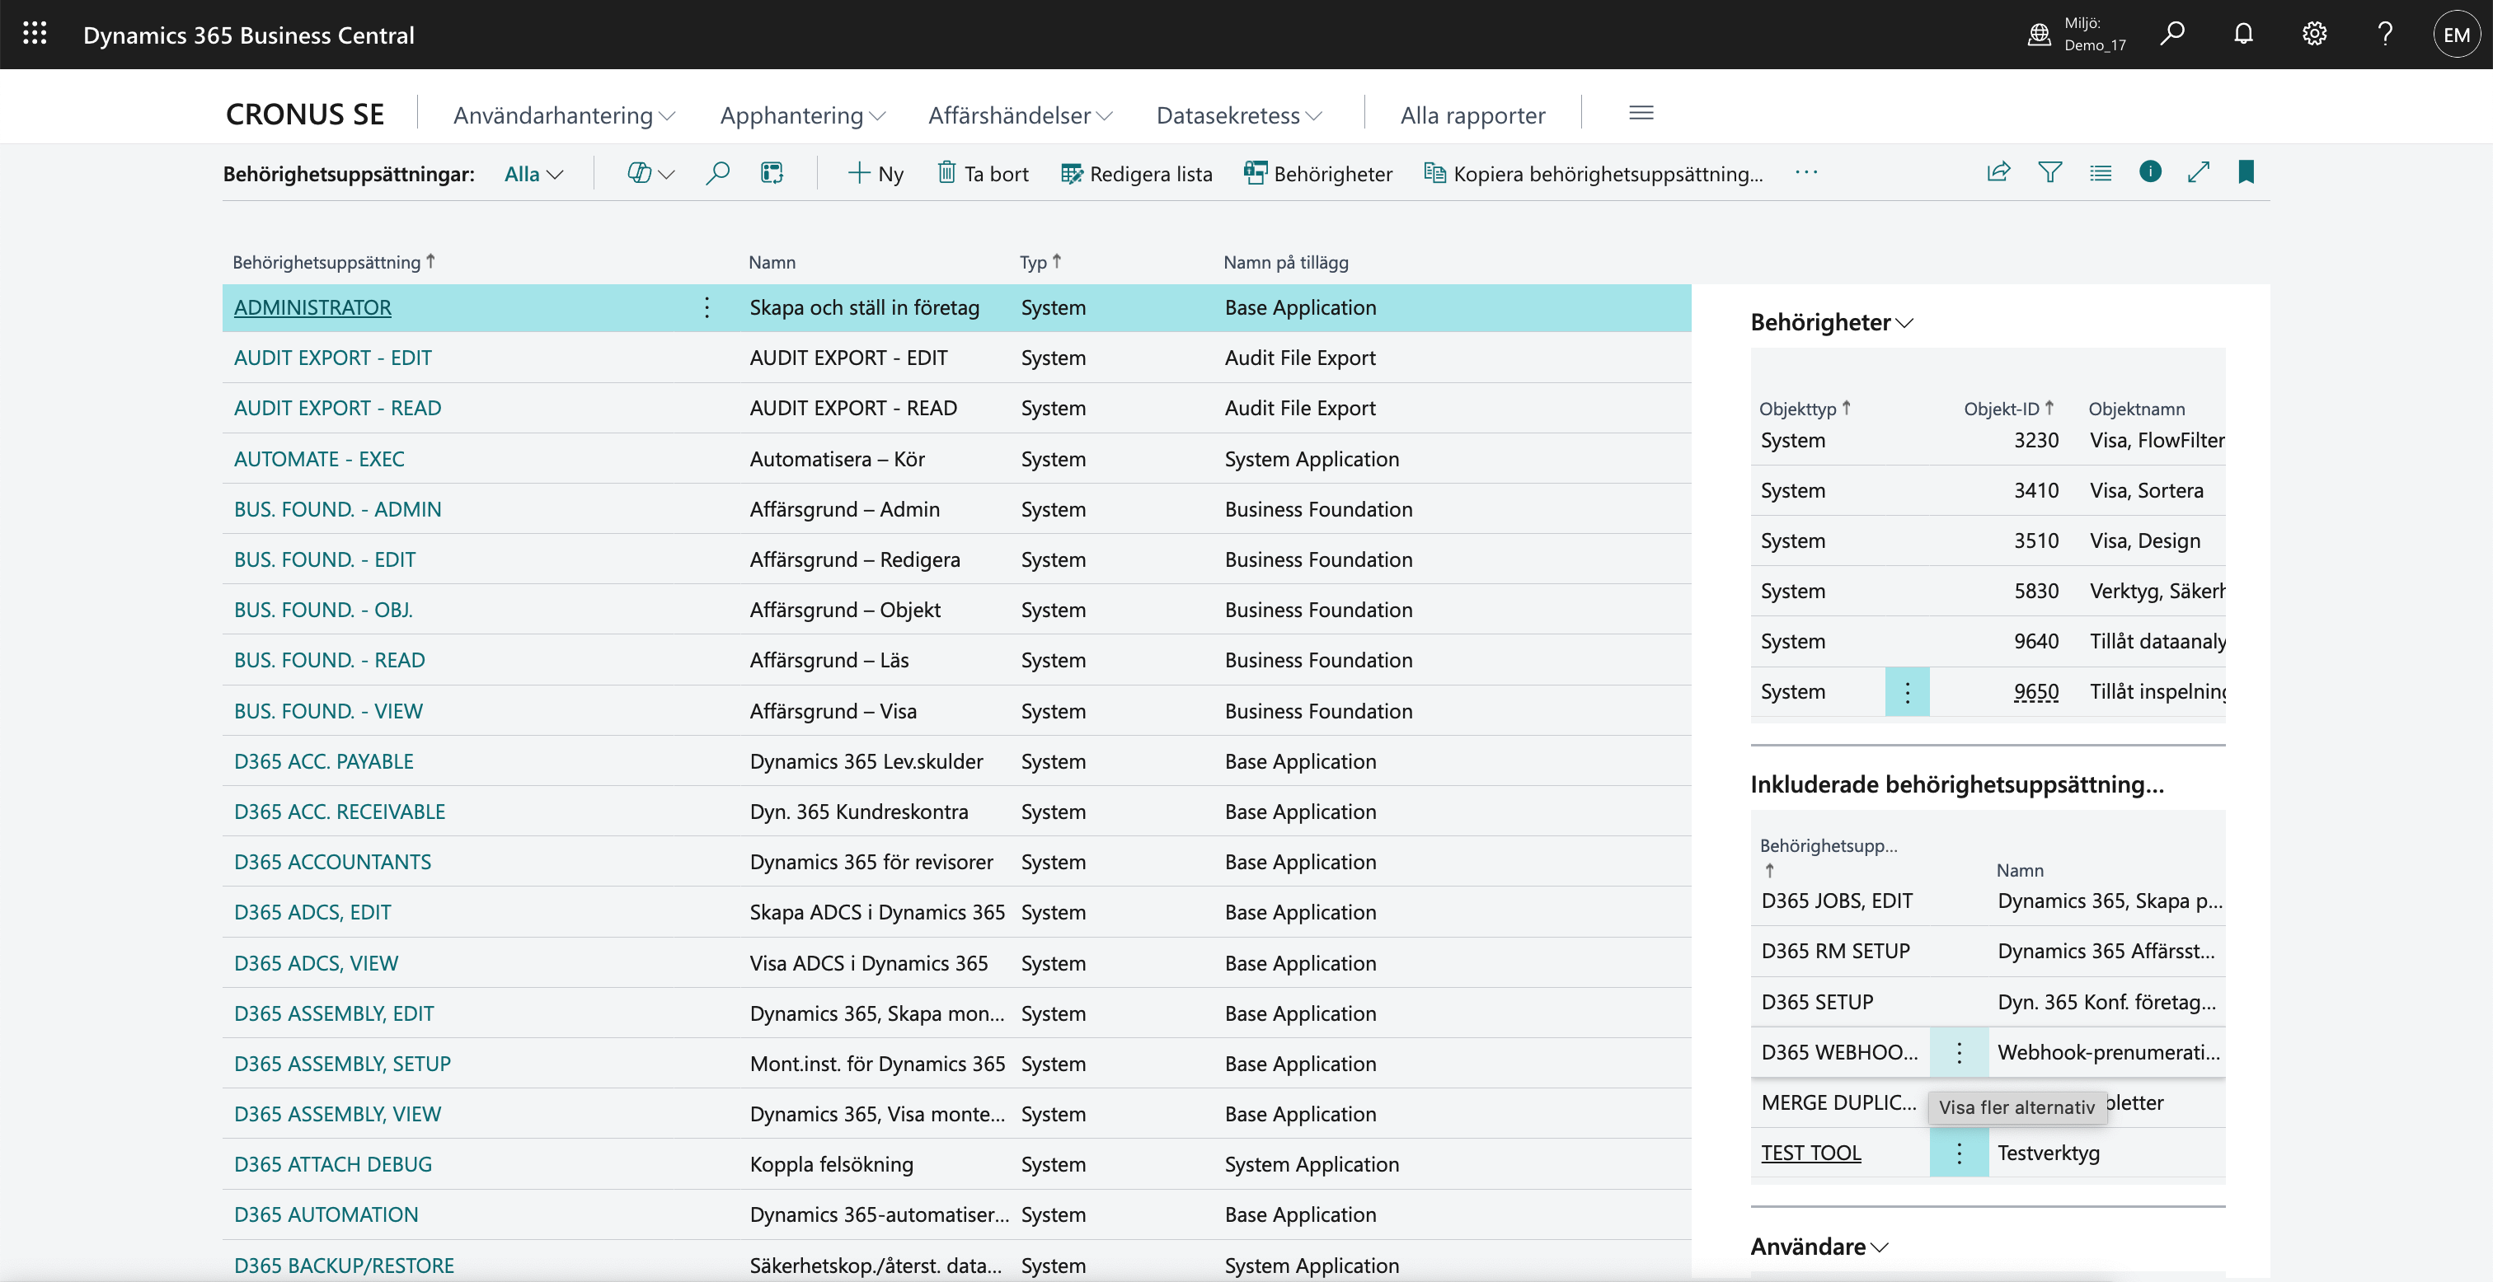Image resolution: width=2493 pixels, height=1282 pixels.
Task: Open the settings gear
Action: click(2314, 34)
